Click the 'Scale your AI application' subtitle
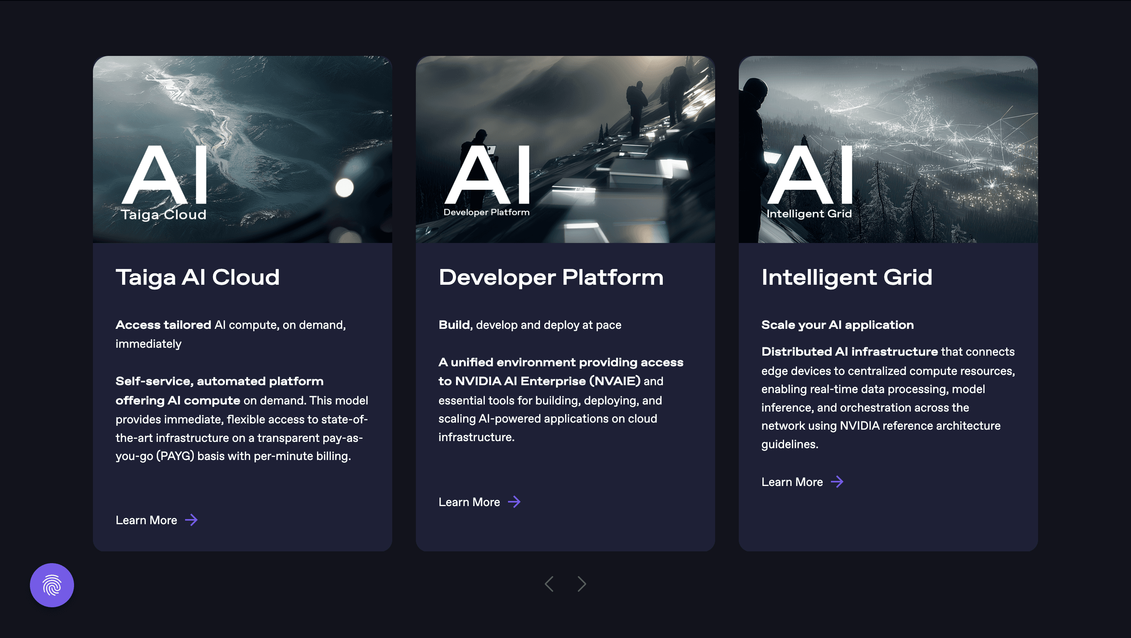Viewport: 1131px width, 638px height. click(837, 325)
